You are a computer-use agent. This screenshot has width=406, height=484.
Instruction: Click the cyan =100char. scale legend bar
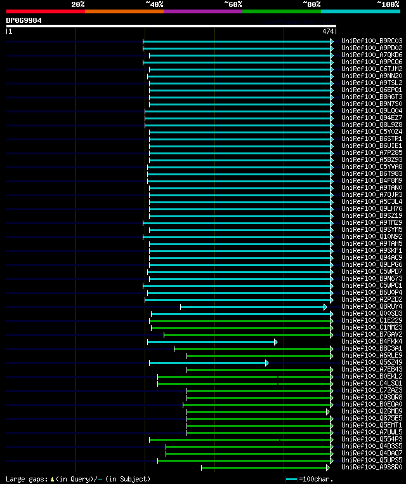[291, 480]
